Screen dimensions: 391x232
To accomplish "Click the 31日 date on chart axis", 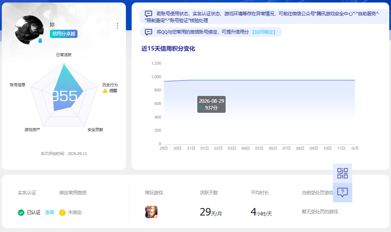I will [x=191, y=148].
